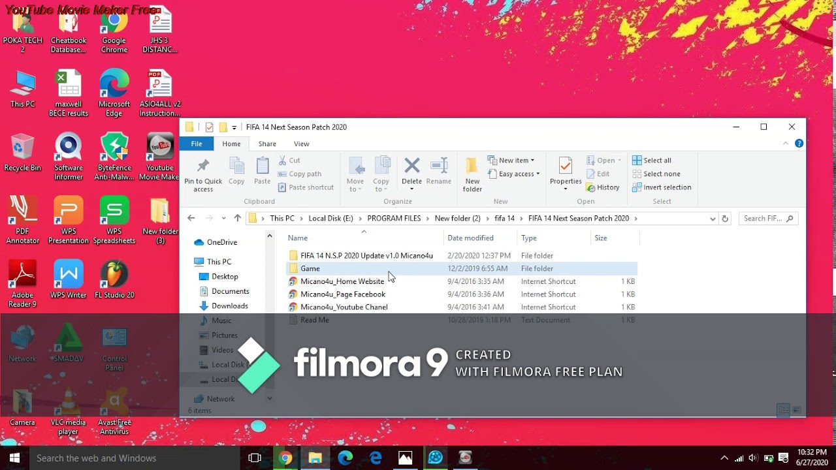Image resolution: width=836 pixels, height=470 pixels.
Task: Click the Rename icon
Action: click(439, 165)
